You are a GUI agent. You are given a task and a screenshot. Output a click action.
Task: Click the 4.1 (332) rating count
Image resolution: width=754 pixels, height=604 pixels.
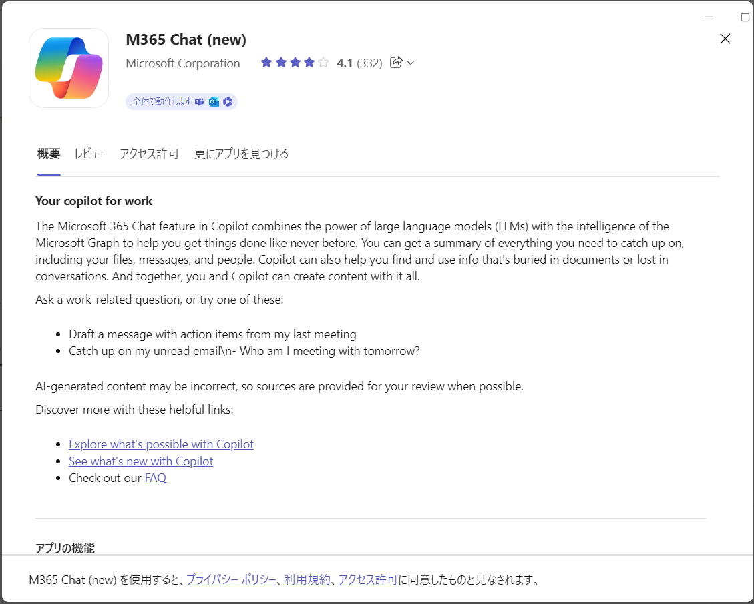point(359,63)
